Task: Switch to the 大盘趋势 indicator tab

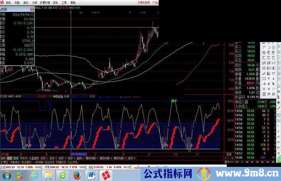Action: click(33, 158)
